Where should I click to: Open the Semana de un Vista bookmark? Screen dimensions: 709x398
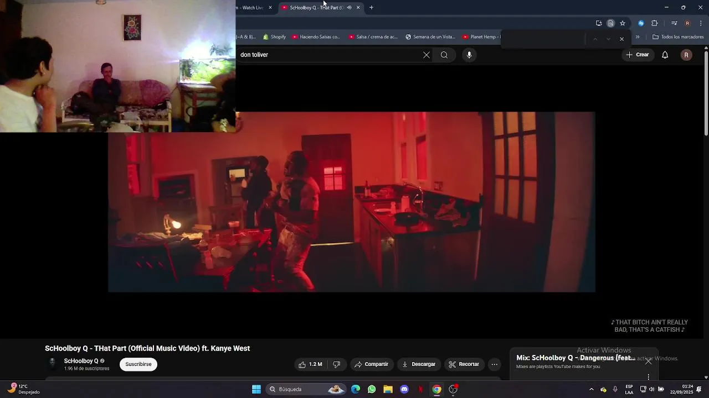click(430, 37)
